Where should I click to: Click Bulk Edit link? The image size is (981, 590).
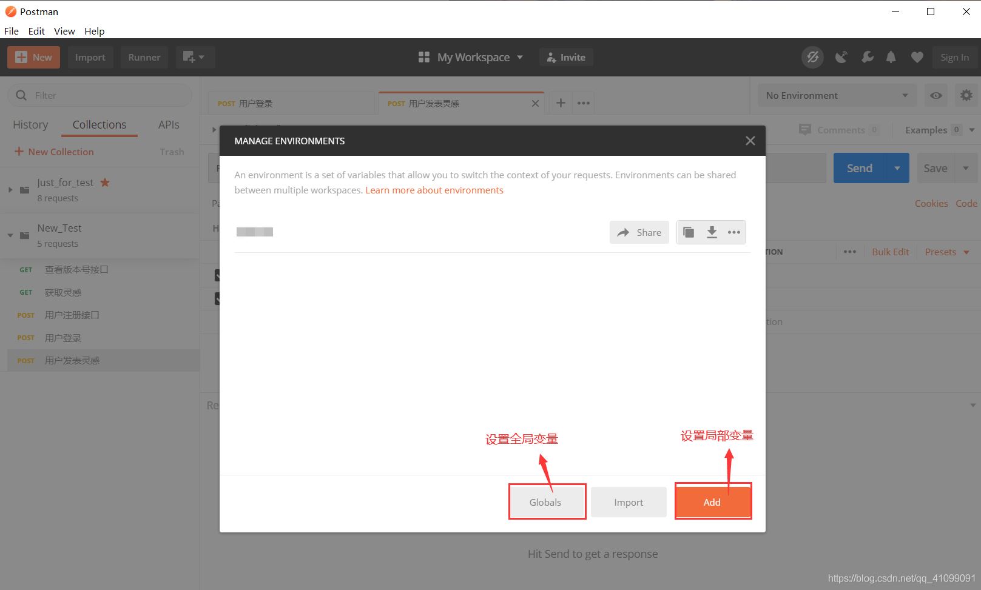[891, 252]
